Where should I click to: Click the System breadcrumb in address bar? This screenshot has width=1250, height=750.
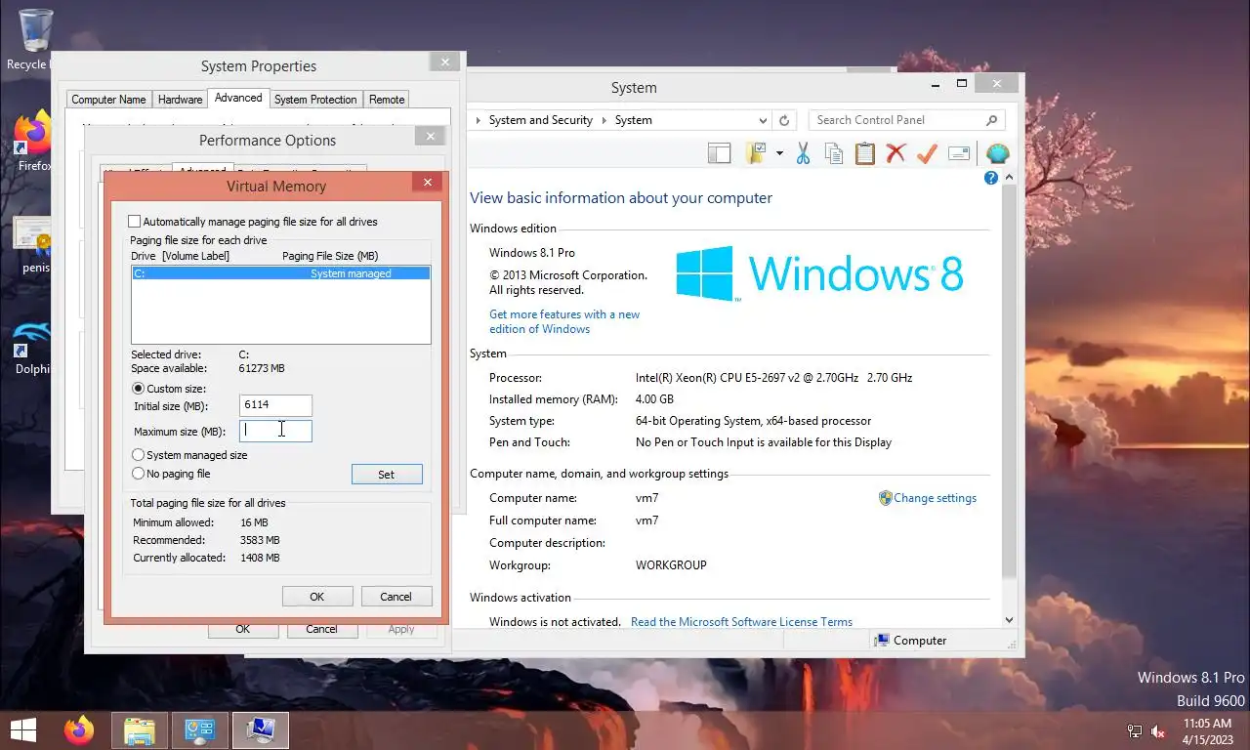633,120
